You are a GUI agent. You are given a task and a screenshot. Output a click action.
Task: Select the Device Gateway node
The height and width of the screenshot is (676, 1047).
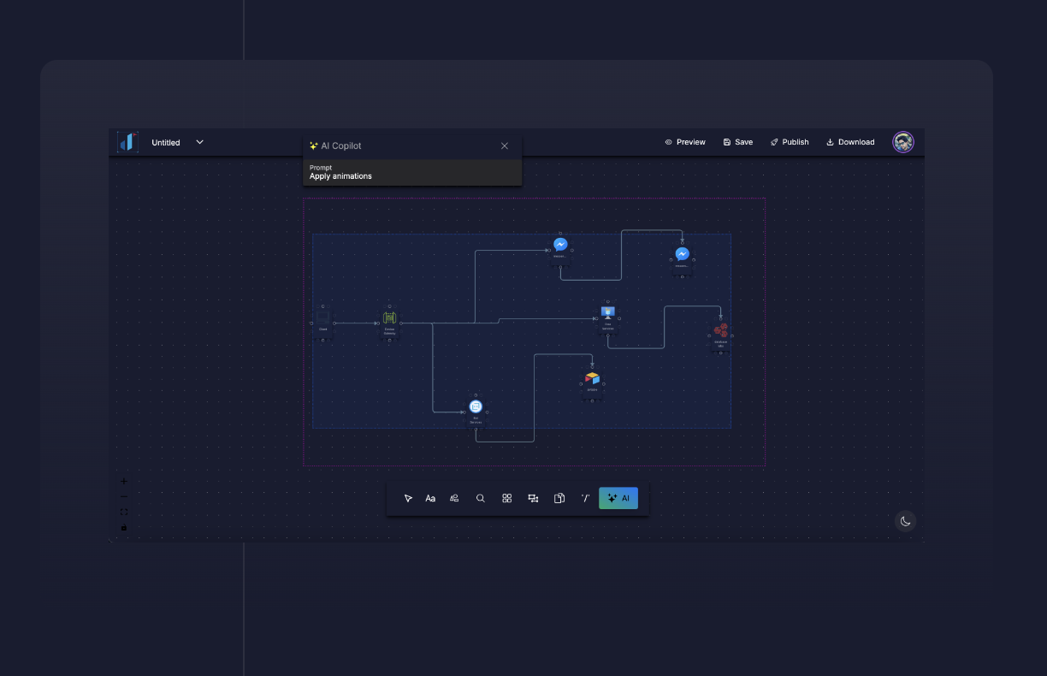click(x=389, y=323)
